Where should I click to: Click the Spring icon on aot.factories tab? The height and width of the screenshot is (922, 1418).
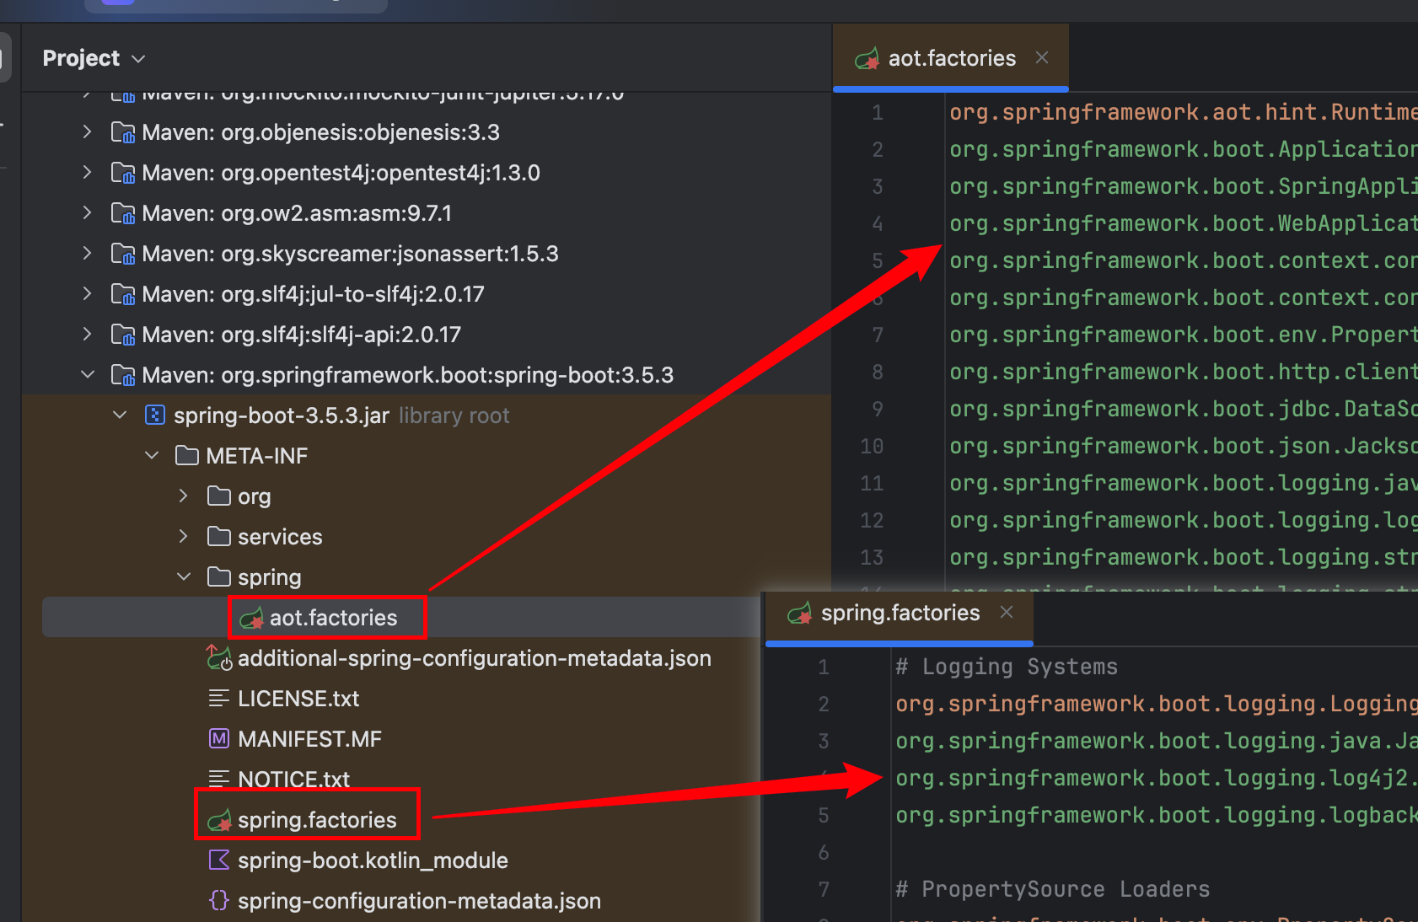click(867, 59)
